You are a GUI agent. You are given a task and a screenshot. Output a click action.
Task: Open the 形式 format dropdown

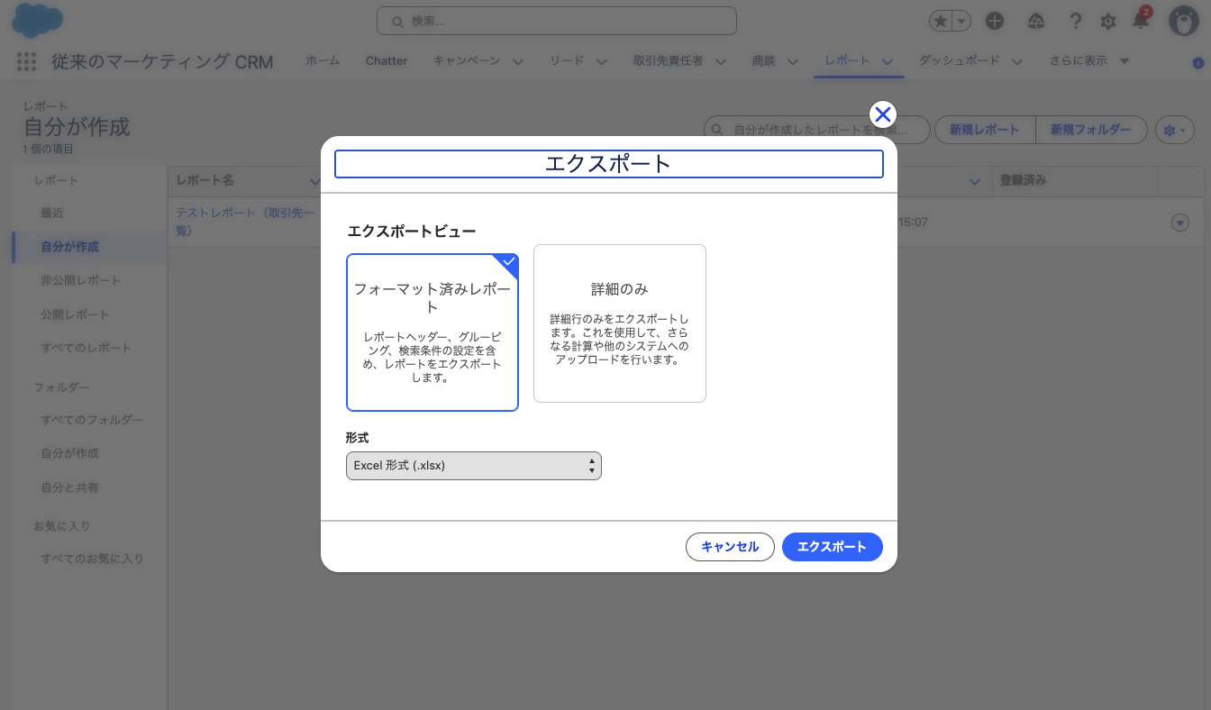(x=473, y=466)
